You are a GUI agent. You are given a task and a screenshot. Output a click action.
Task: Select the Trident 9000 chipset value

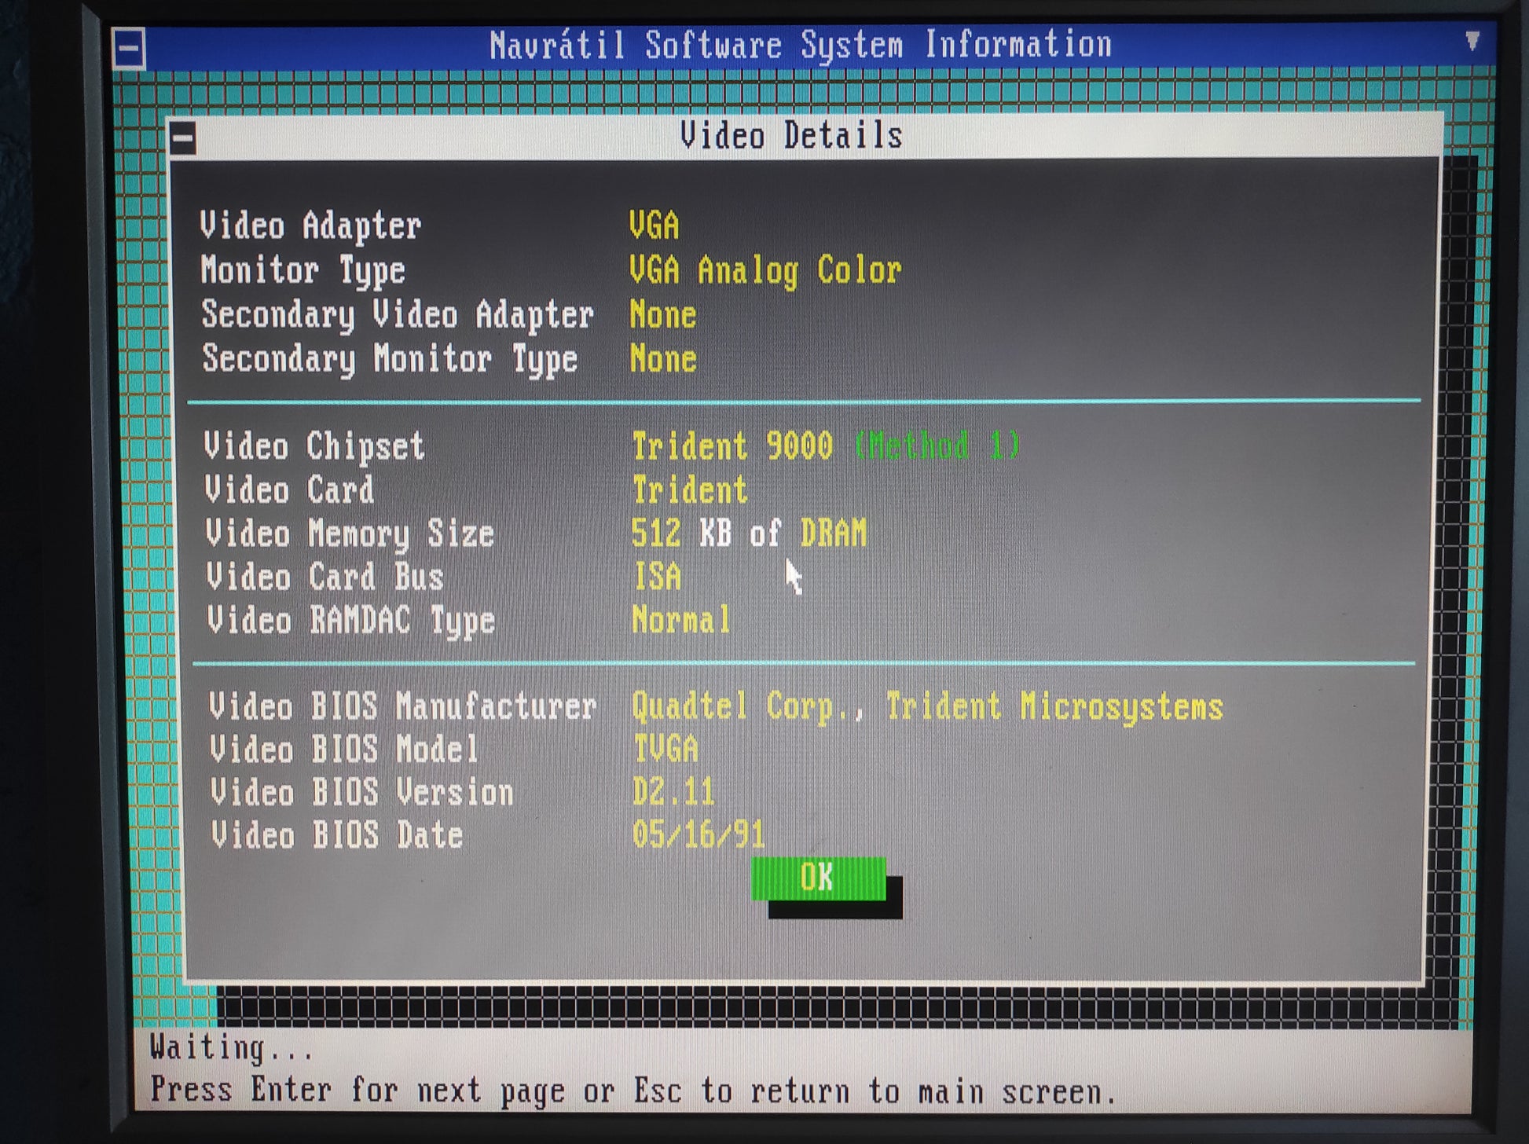tap(731, 446)
